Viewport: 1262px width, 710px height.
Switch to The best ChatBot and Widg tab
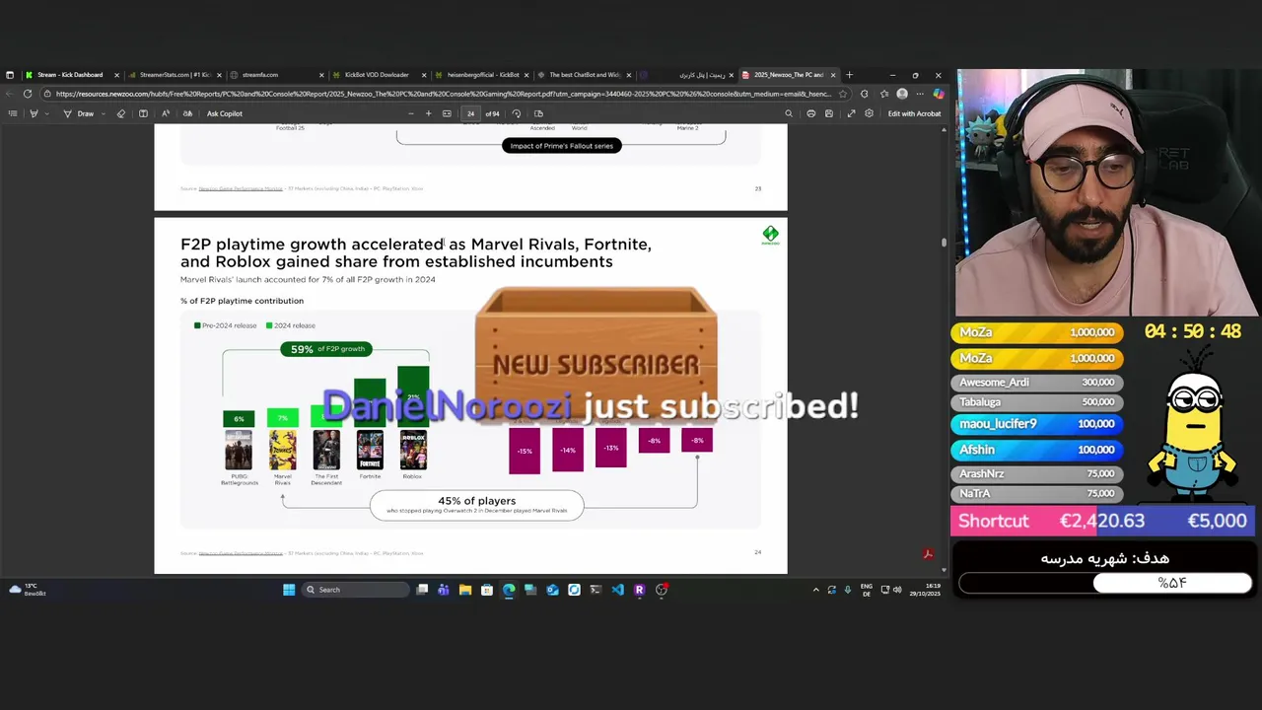(x=584, y=75)
